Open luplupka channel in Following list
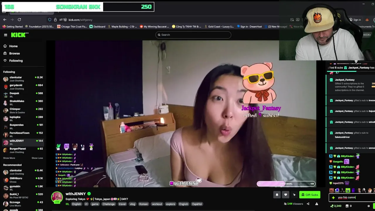The image size is (375, 211). pos(23,118)
